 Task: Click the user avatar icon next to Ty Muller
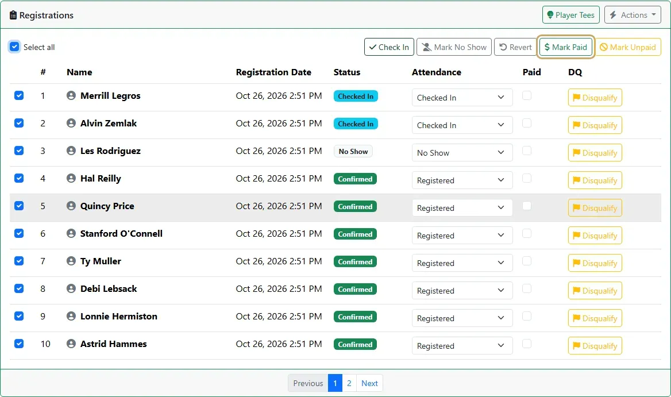pyautogui.click(x=71, y=261)
